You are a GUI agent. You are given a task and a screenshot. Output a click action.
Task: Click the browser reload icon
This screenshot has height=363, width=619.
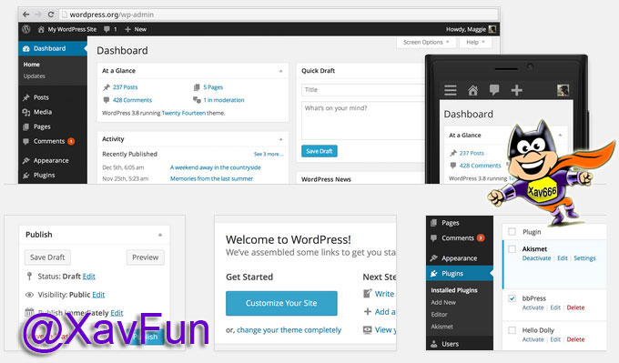click(51, 15)
